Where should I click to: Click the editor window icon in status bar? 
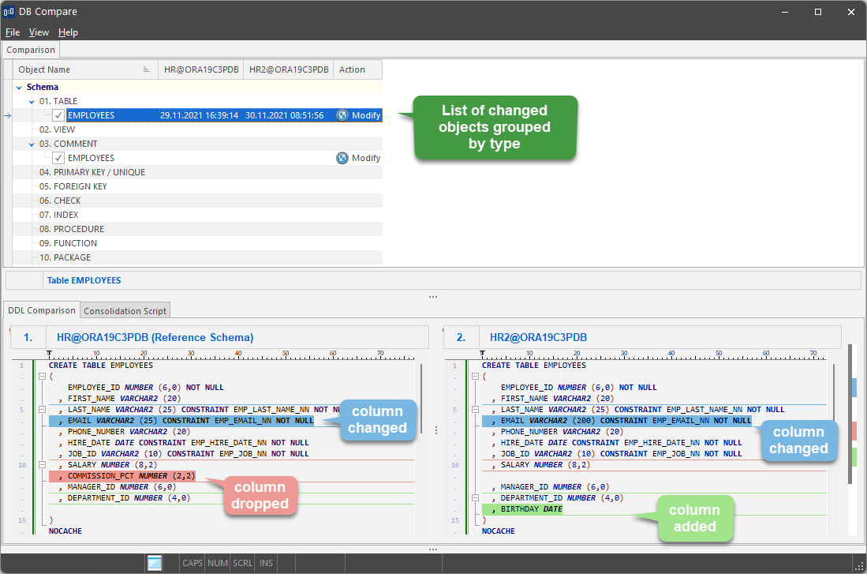(153, 562)
